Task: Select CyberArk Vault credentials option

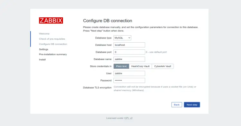Action: click(163, 66)
